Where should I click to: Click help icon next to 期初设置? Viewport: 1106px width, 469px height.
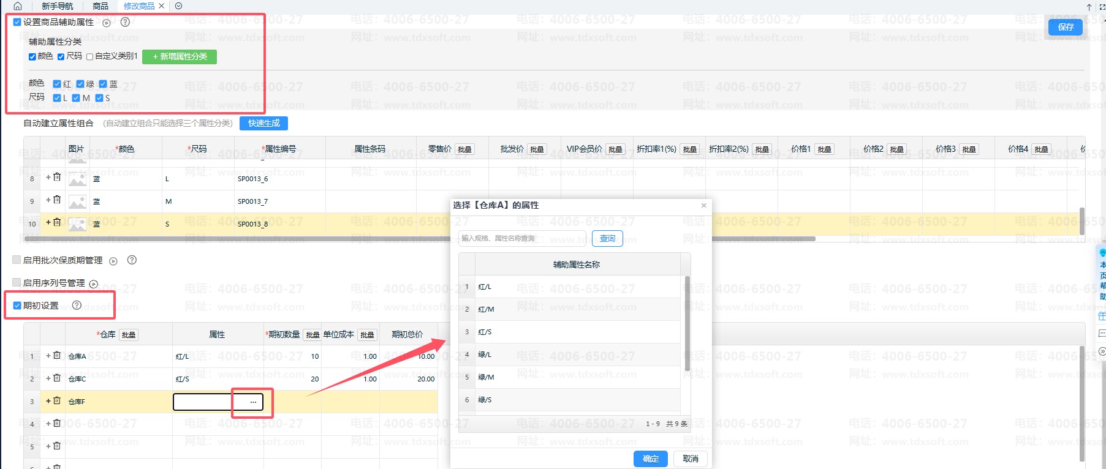pyautogui.click(x=77, y=306)
